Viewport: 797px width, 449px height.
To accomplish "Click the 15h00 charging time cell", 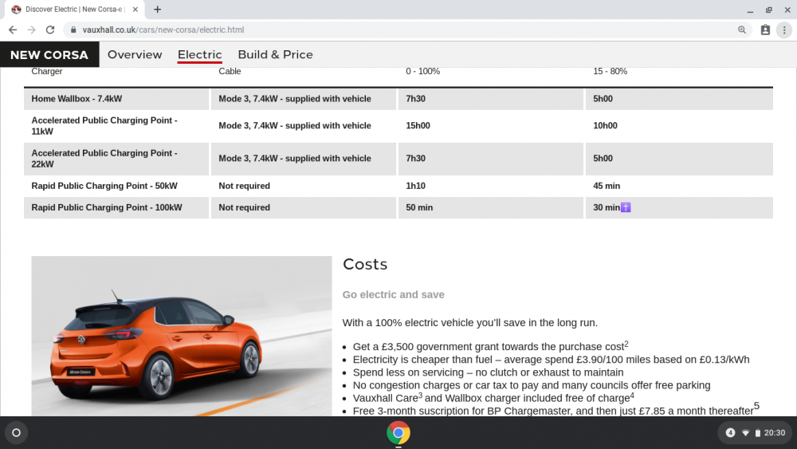I will (x=490, y=126).
